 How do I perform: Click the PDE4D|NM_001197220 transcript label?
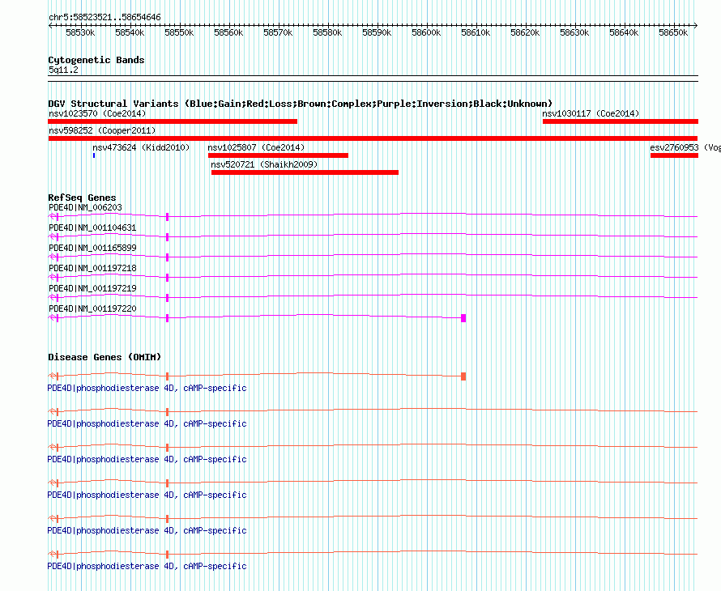coord(92,308)
